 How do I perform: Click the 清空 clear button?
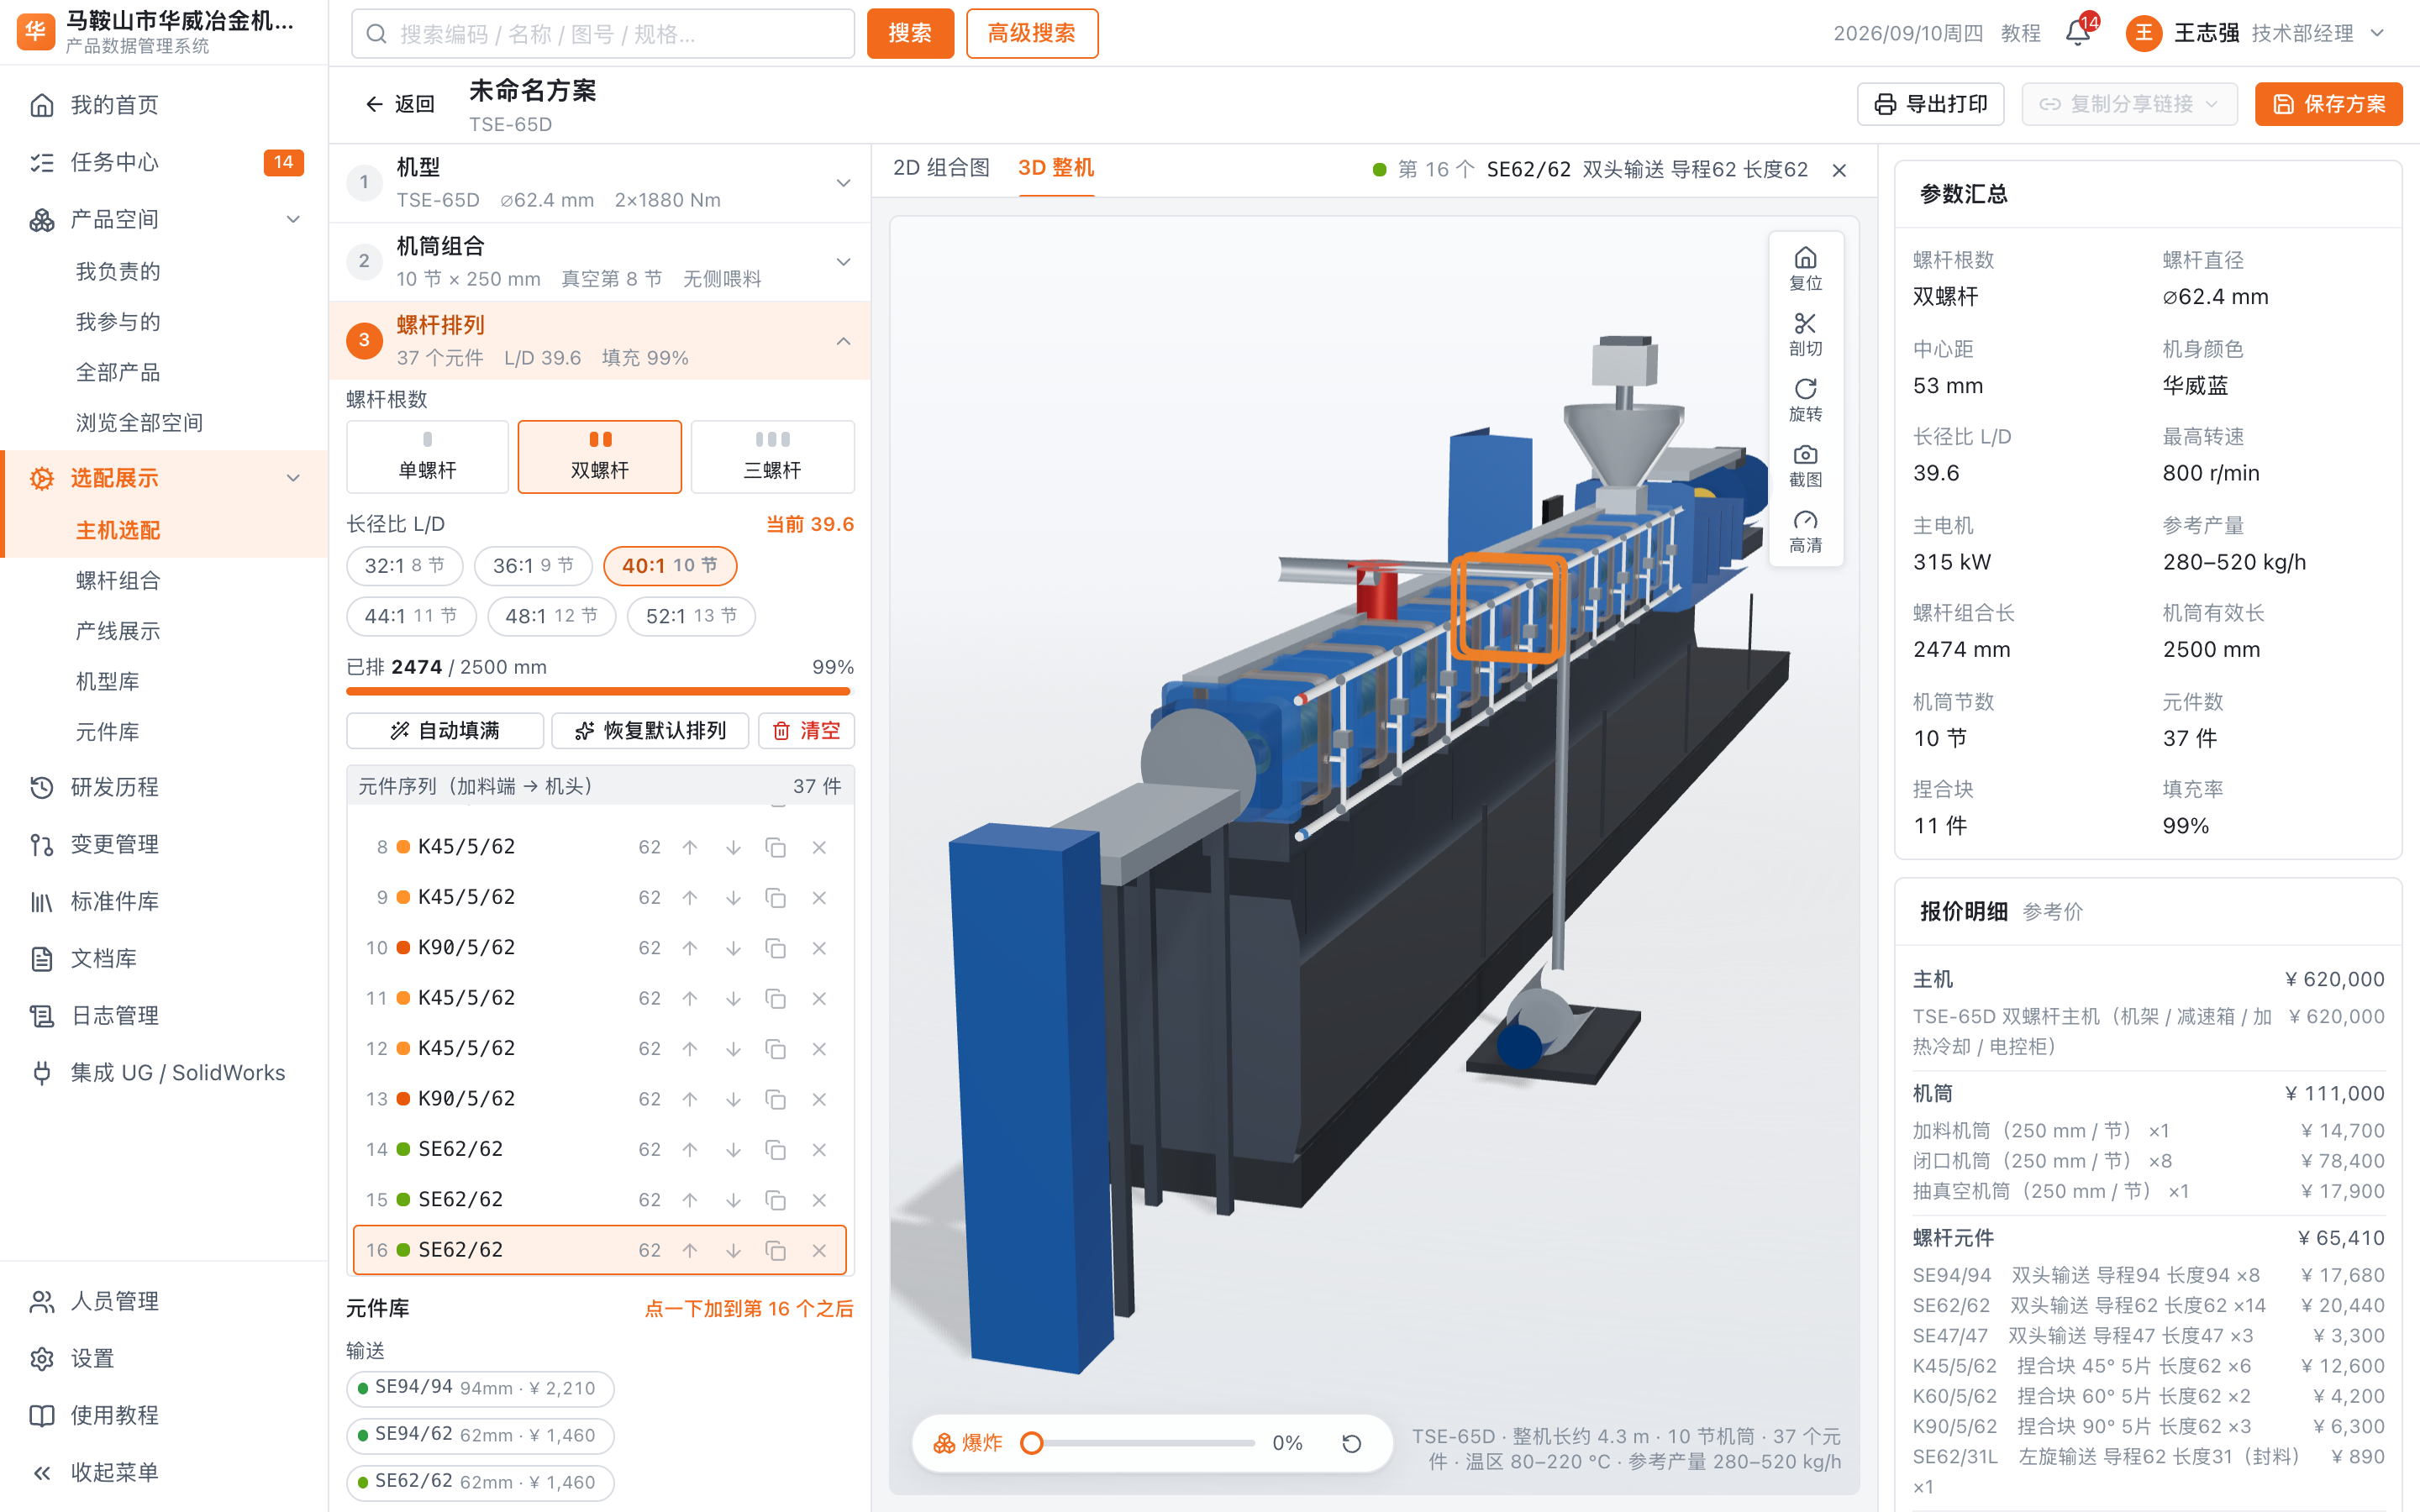806,731
